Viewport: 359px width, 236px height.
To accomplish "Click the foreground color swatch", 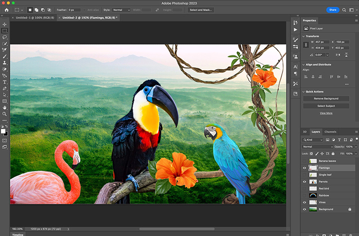I will pyautogui.click(x=3, y=131).
